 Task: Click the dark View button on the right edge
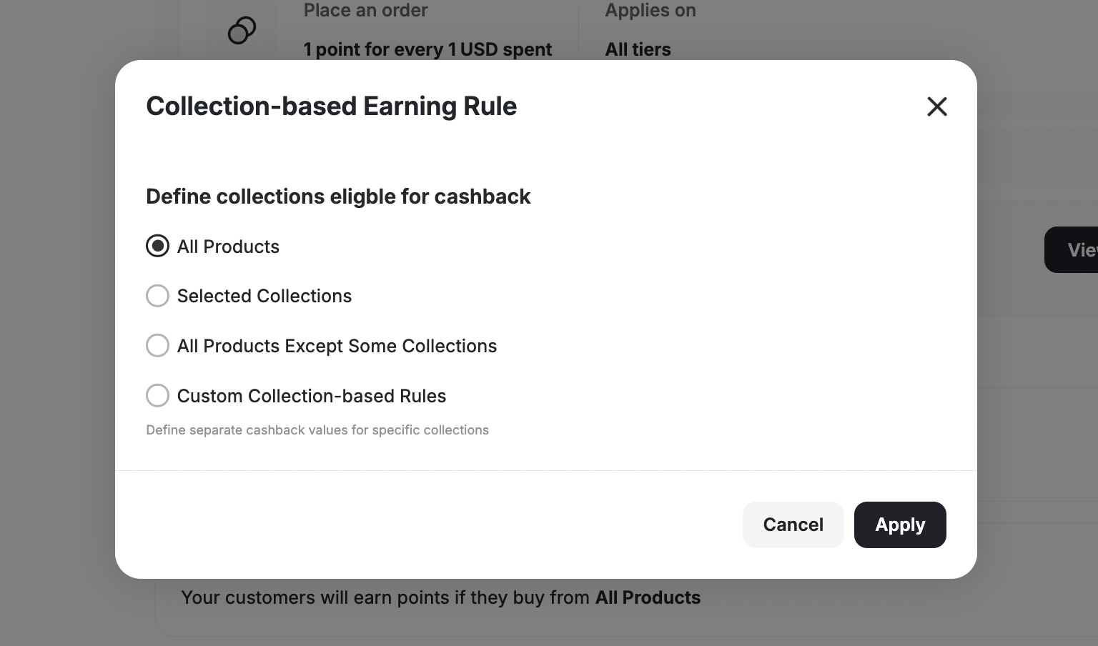tap(1076, 249)
